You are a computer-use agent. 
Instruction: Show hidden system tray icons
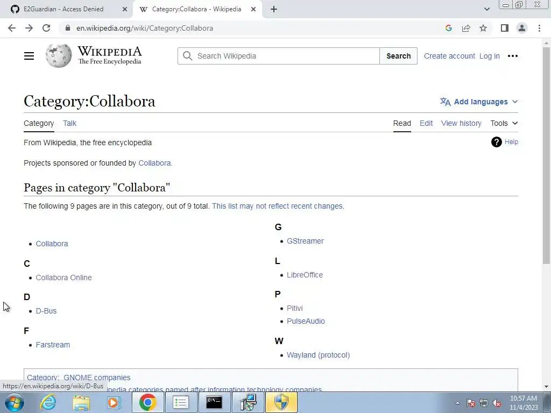pyautogui.click(x=457, y=403)
